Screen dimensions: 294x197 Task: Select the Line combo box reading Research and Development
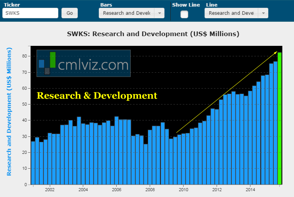pyautogui.click(x=236, y=13)
